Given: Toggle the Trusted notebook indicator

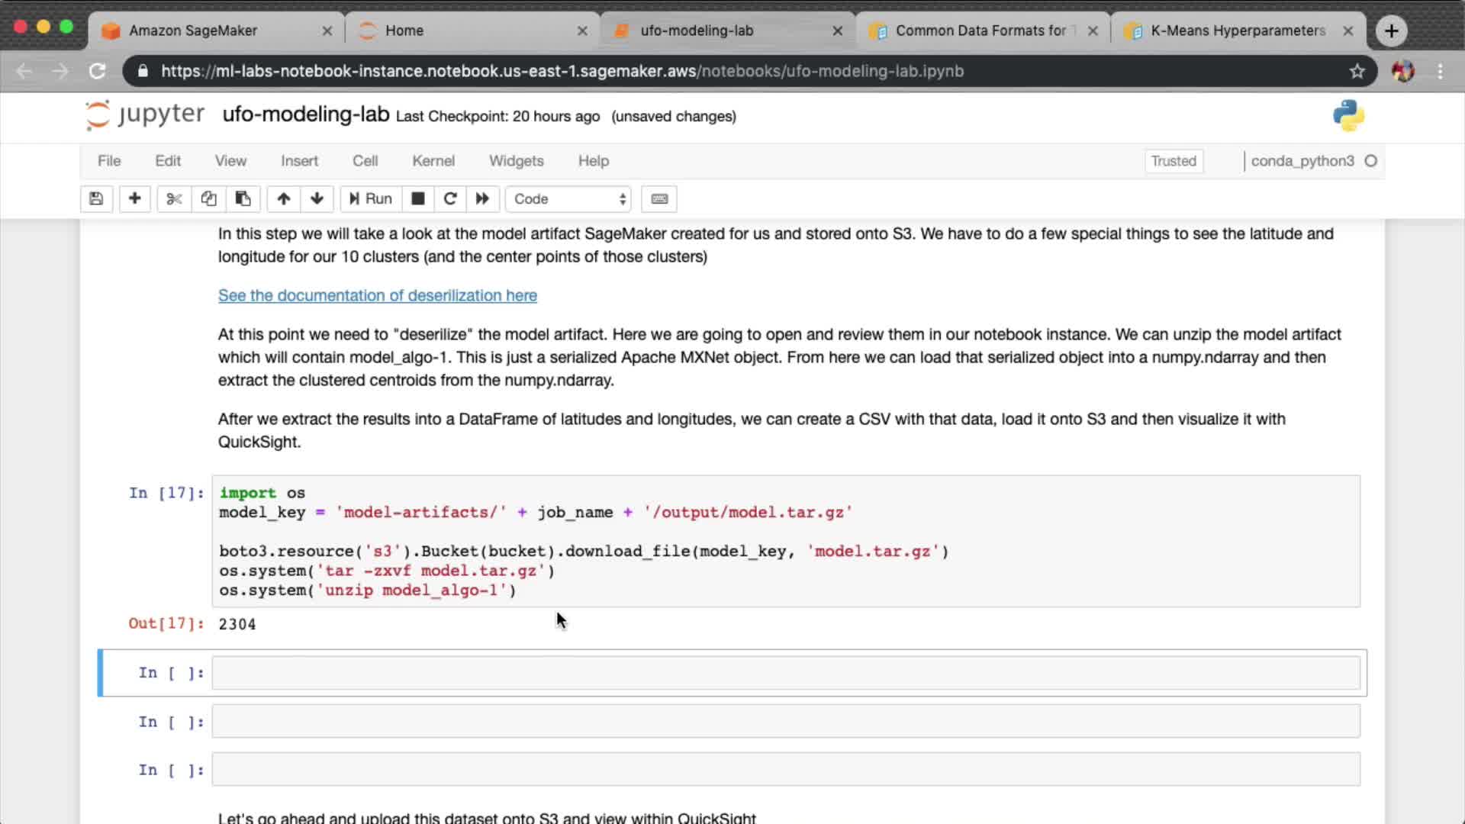Looking at the screenshot, I should (x=1173, y=161).
